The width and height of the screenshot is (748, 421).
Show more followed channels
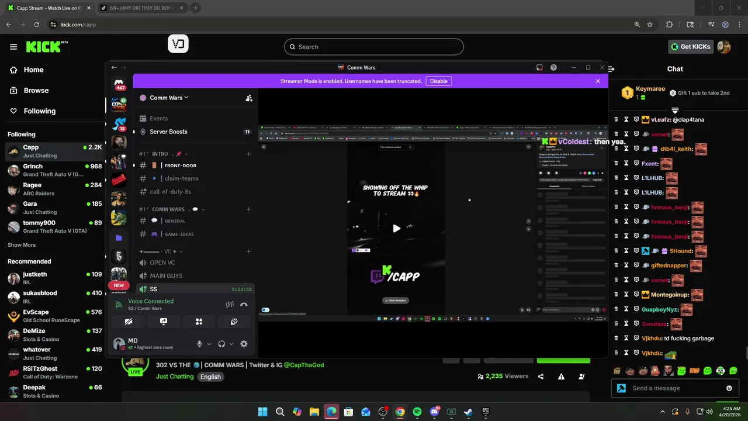22,245
